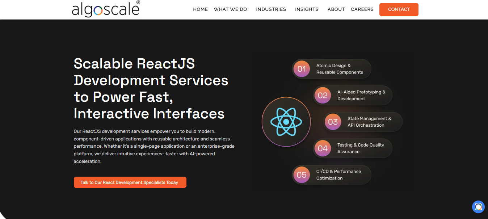
Task: Go to the HOME menu item
Action: 200,9
